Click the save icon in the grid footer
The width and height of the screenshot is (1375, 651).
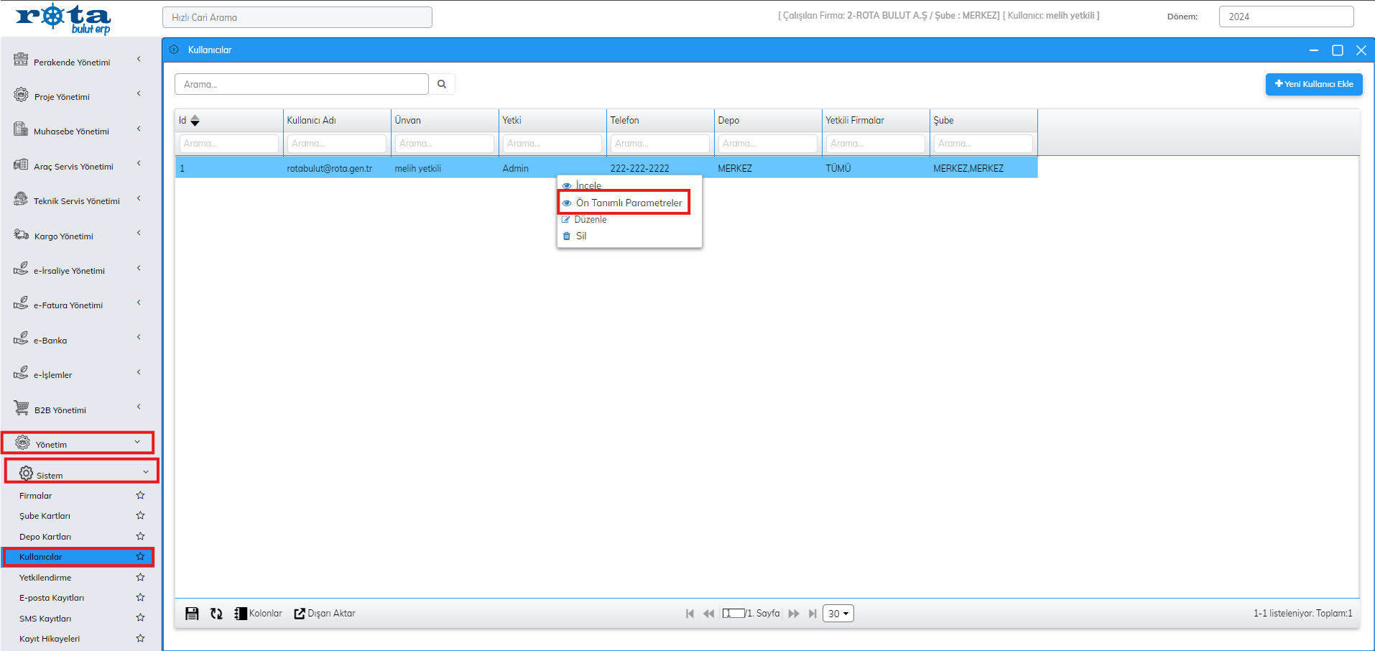coord(192,614)
